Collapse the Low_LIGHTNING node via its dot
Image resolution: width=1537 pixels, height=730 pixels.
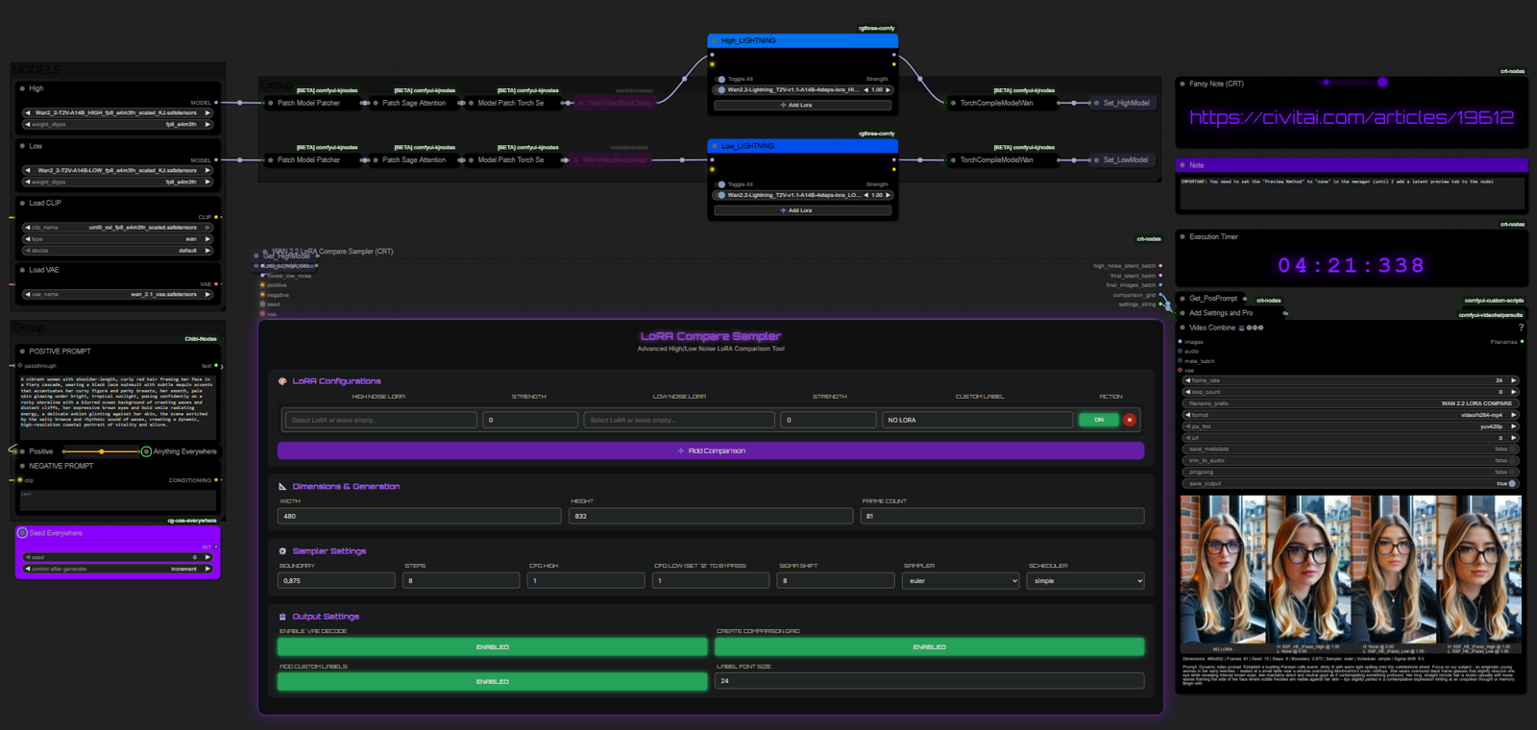point(715,146)
